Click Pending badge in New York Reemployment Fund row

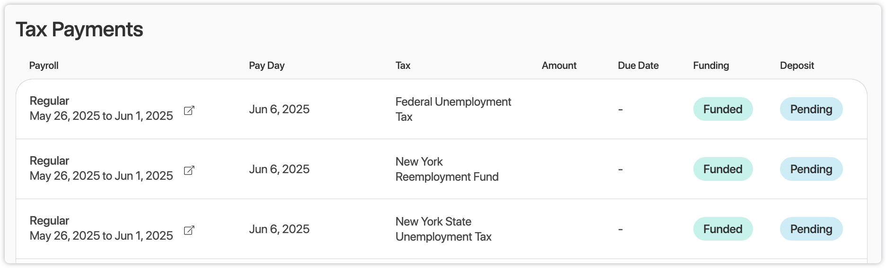coord(811,169)
